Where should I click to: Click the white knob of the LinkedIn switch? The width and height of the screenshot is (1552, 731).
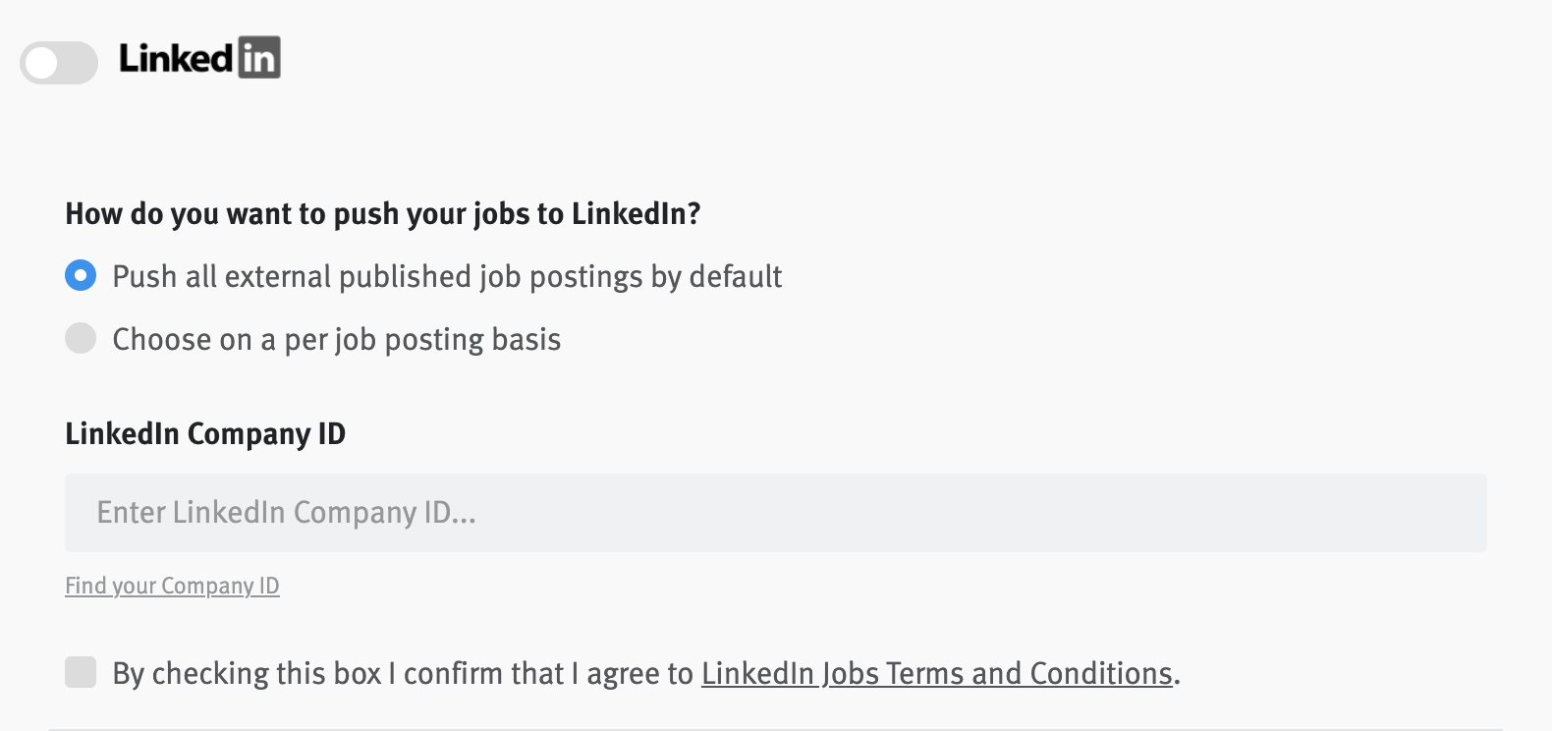(x=42, y=64)
